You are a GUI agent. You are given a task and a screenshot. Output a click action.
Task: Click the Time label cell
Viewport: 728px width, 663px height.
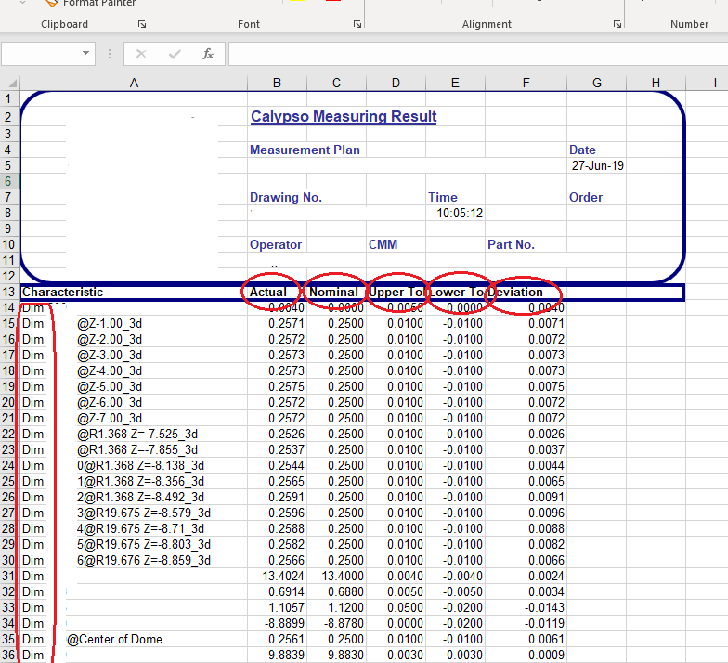click(442, 197)
